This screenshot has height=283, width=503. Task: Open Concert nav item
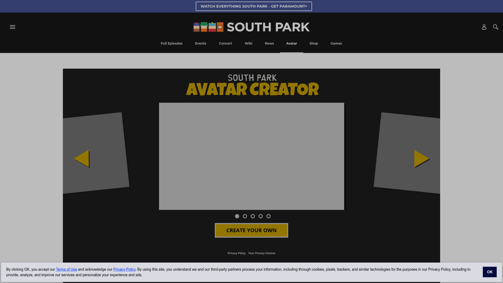[x=225, y=43]
